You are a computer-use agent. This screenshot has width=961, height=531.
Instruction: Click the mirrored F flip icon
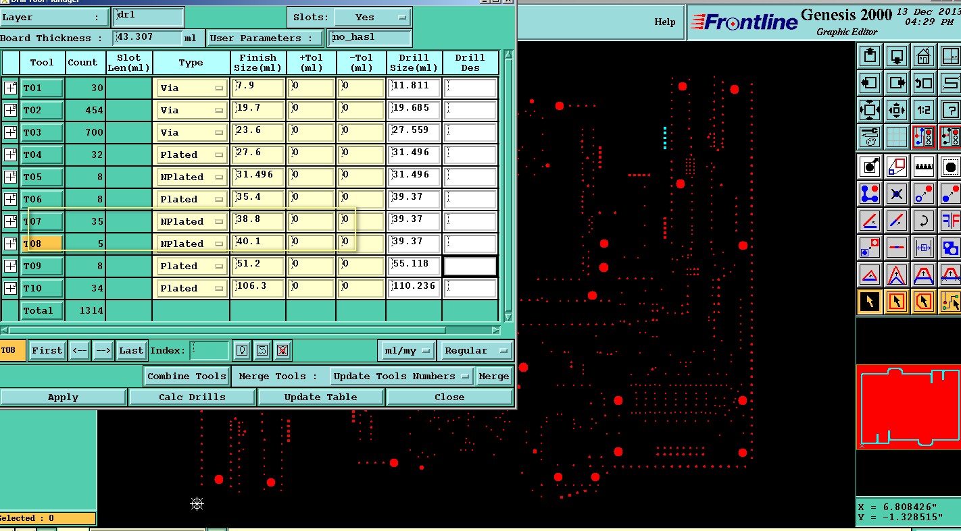click(x=950, y=220)
